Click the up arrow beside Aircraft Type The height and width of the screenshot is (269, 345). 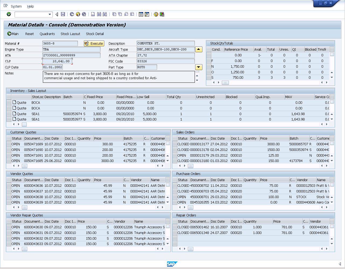pos(199,49)
